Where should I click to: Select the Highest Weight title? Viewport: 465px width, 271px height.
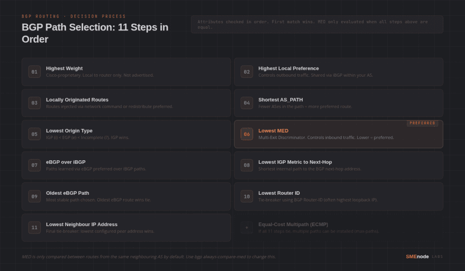point(64,69)
